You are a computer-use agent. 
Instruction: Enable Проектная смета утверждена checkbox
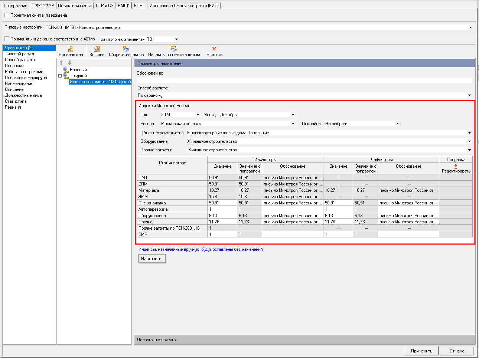coord(7,15)
